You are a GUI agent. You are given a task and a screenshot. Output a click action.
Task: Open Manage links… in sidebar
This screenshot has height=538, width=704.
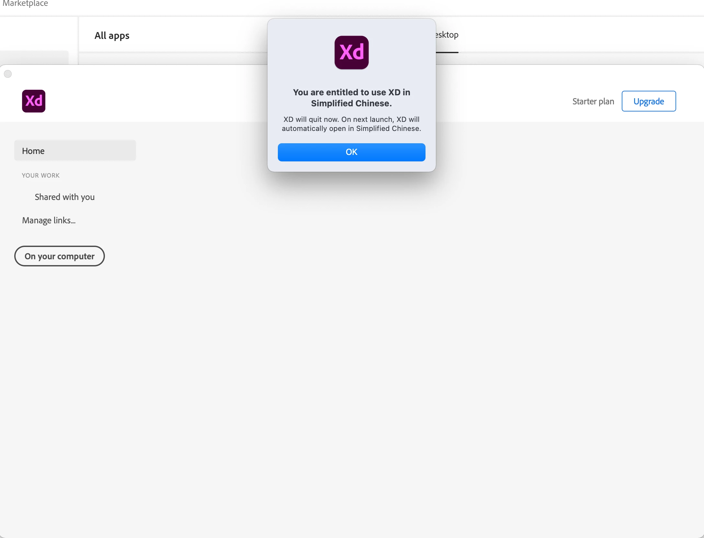[x=49, y=220]
